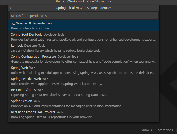Focus the Search for dependencies field

(84, 16)
